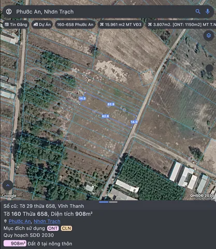Click the bottom sheet drag handle
Viewport: 216px width, 249px height.
[x=108, y=202]
